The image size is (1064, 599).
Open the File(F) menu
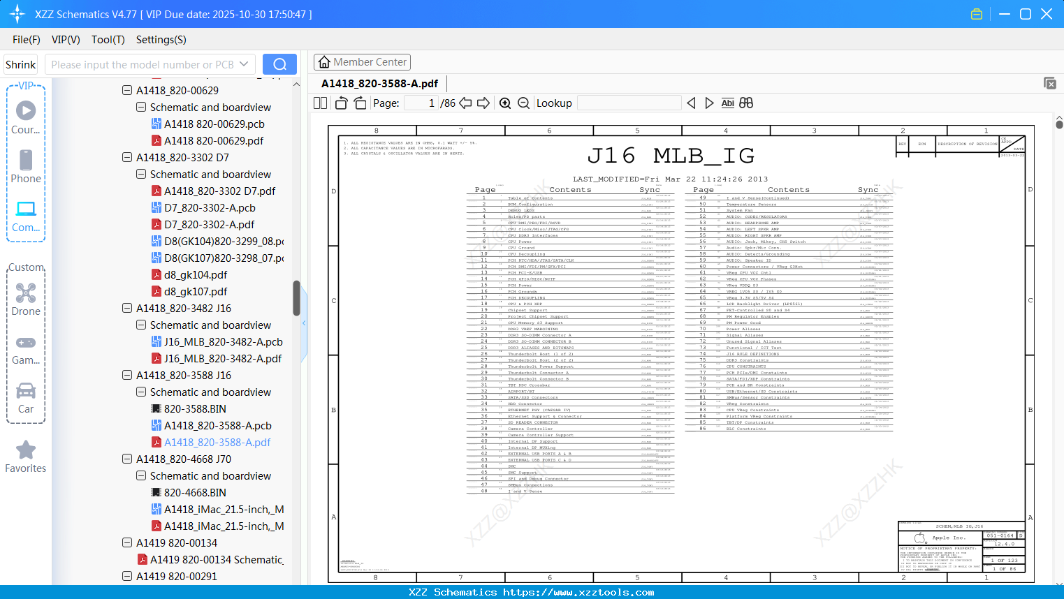click(27, 40)
